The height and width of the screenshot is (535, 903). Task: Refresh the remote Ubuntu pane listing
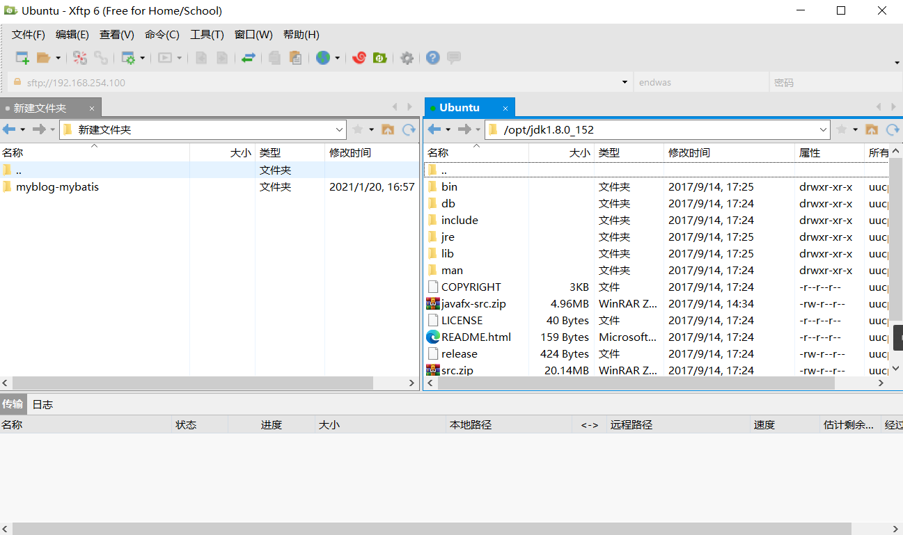893,129
